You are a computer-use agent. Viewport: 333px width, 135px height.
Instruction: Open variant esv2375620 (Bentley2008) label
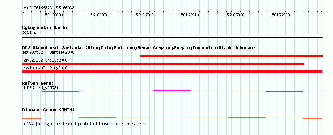coord(49,52)
